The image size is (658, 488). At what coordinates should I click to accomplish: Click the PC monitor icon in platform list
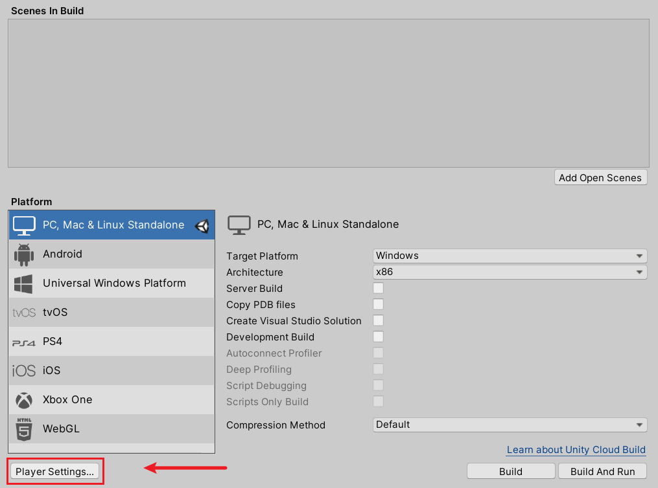(x=24, y=225)
